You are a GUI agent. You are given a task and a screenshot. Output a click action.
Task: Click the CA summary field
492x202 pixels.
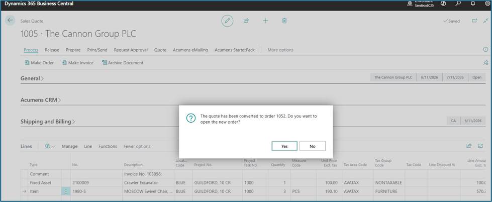[453, 121]
